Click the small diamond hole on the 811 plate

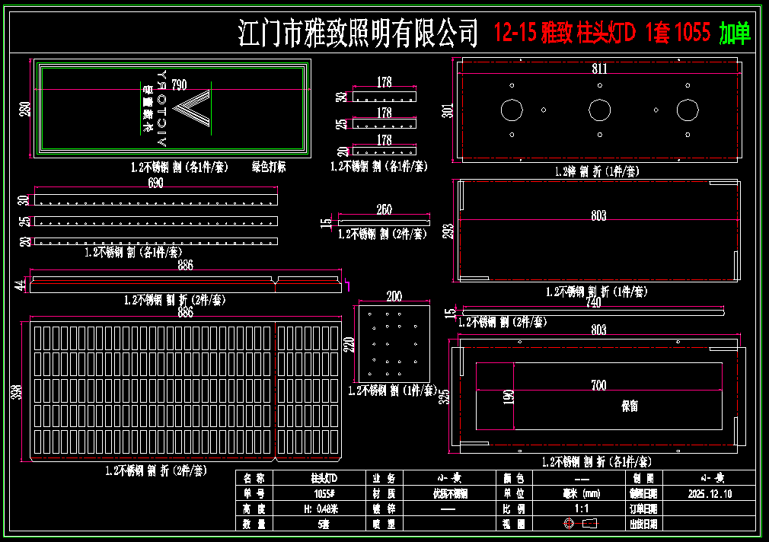tap(656, 110)
